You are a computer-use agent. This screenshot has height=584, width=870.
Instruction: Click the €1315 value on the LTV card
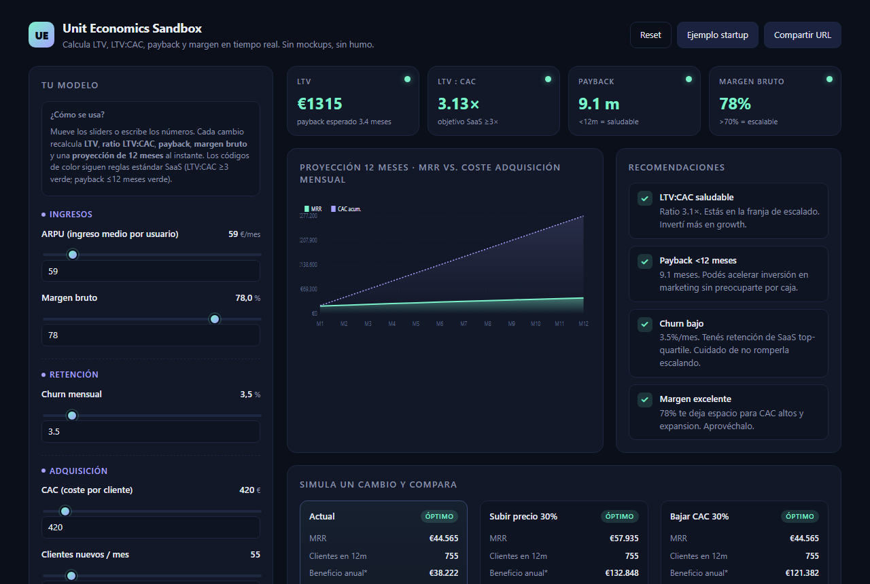point(319,104)
